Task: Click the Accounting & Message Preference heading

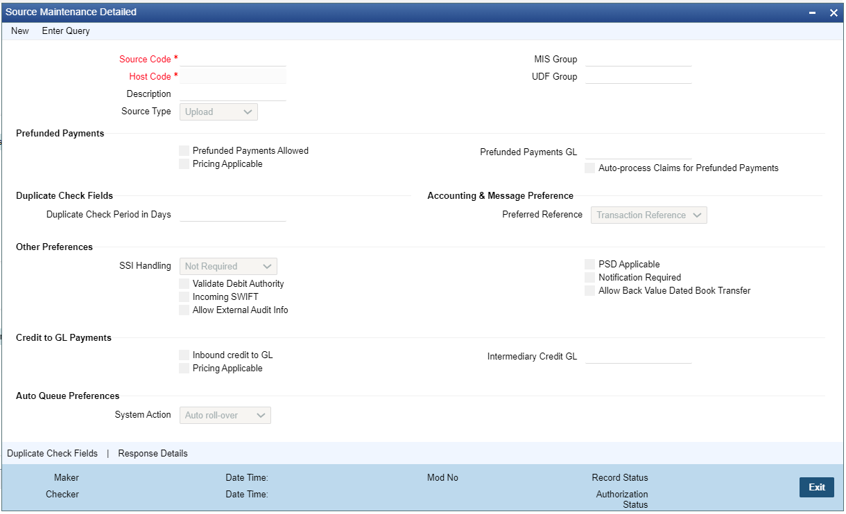Action: point(501,195)
